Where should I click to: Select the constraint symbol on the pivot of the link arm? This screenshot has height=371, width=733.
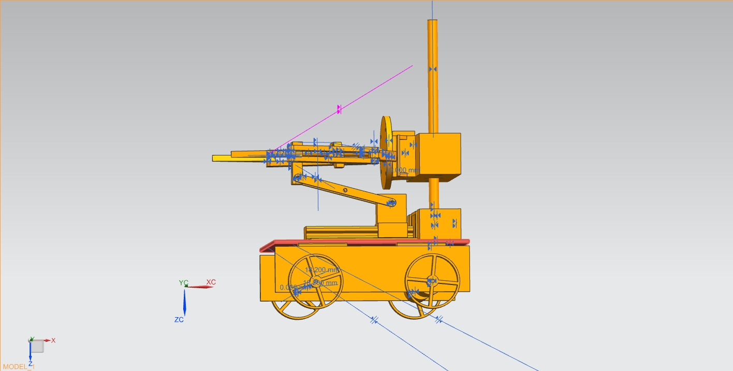[x=392, y=203]
